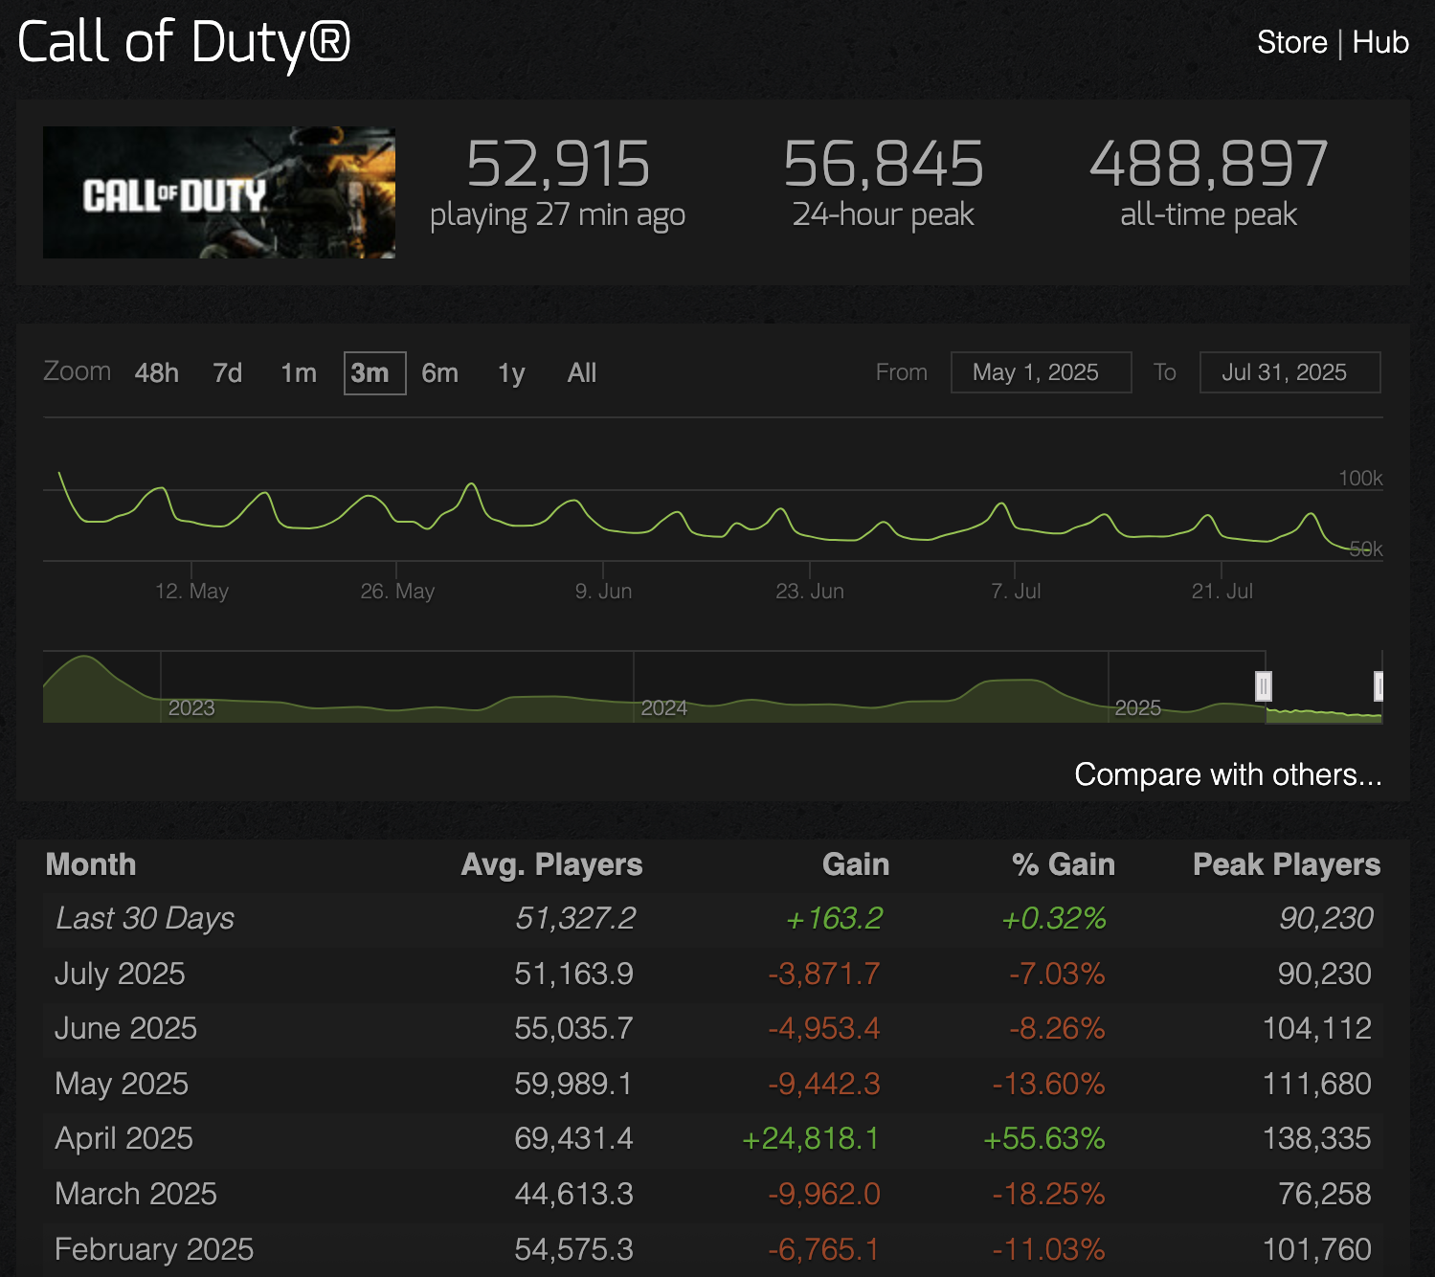Click the +0.32% gain value
This screenshot has width=1435, height=1277.
[1053, 919]
